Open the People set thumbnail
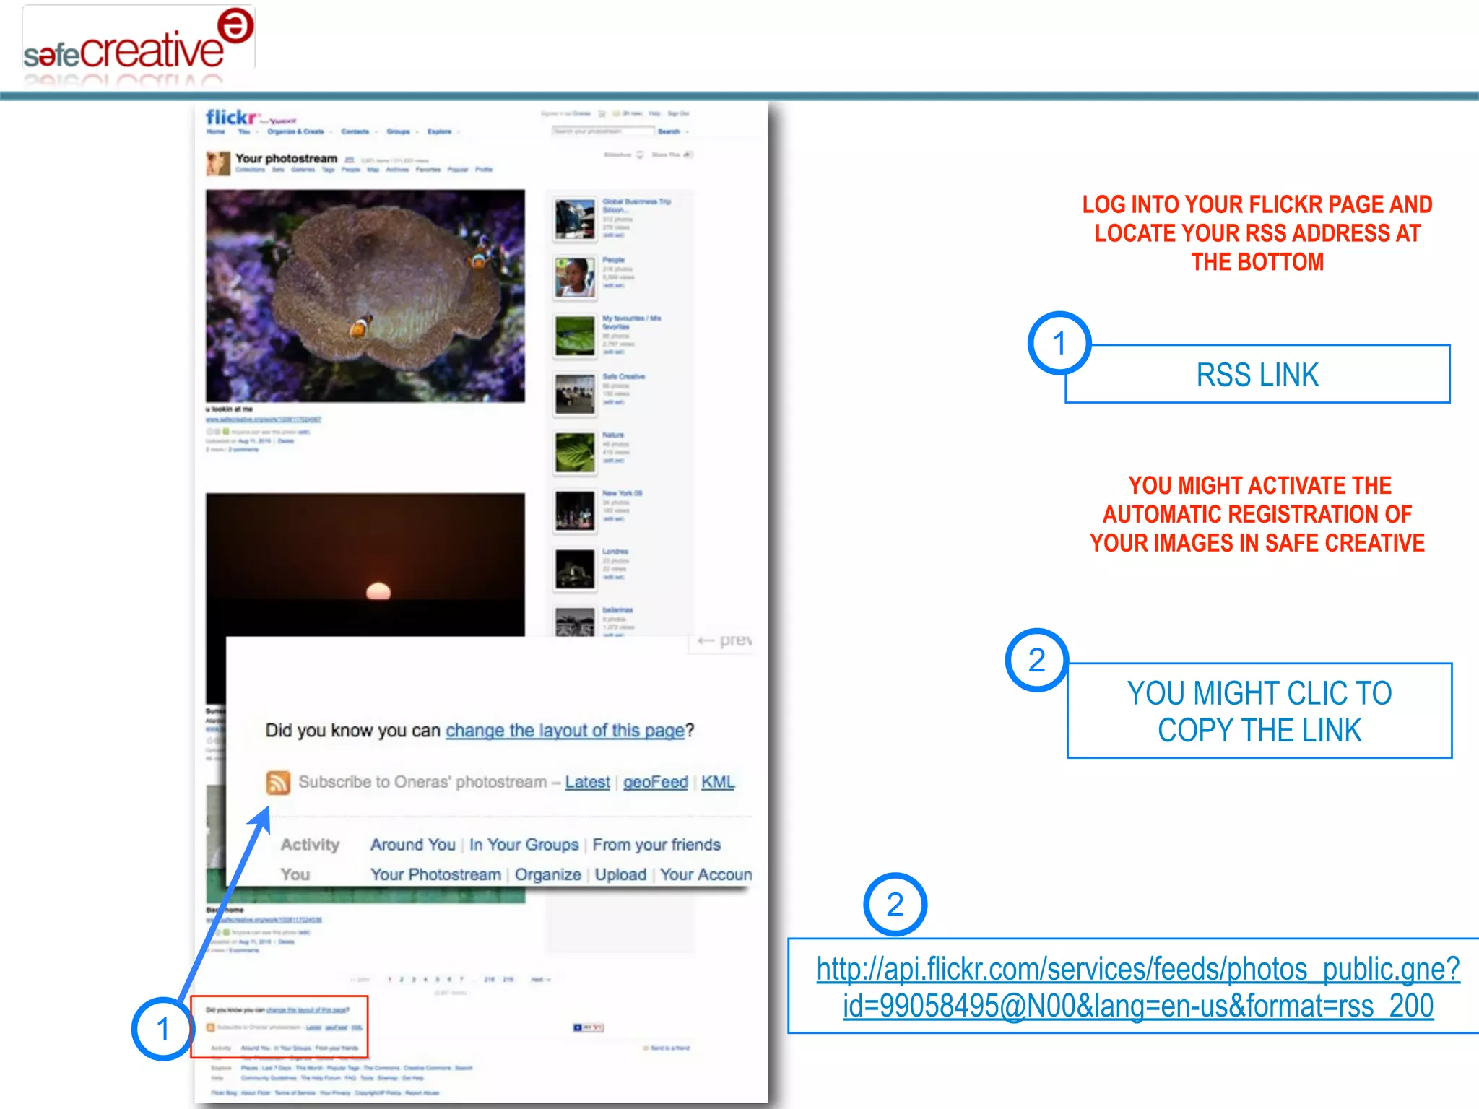The height and width of the screenshot is (1109, 1479). pos(575,277)
